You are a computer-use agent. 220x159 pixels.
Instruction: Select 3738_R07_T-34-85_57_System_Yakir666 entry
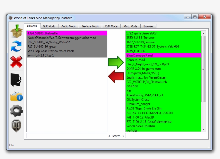(163, 47)
